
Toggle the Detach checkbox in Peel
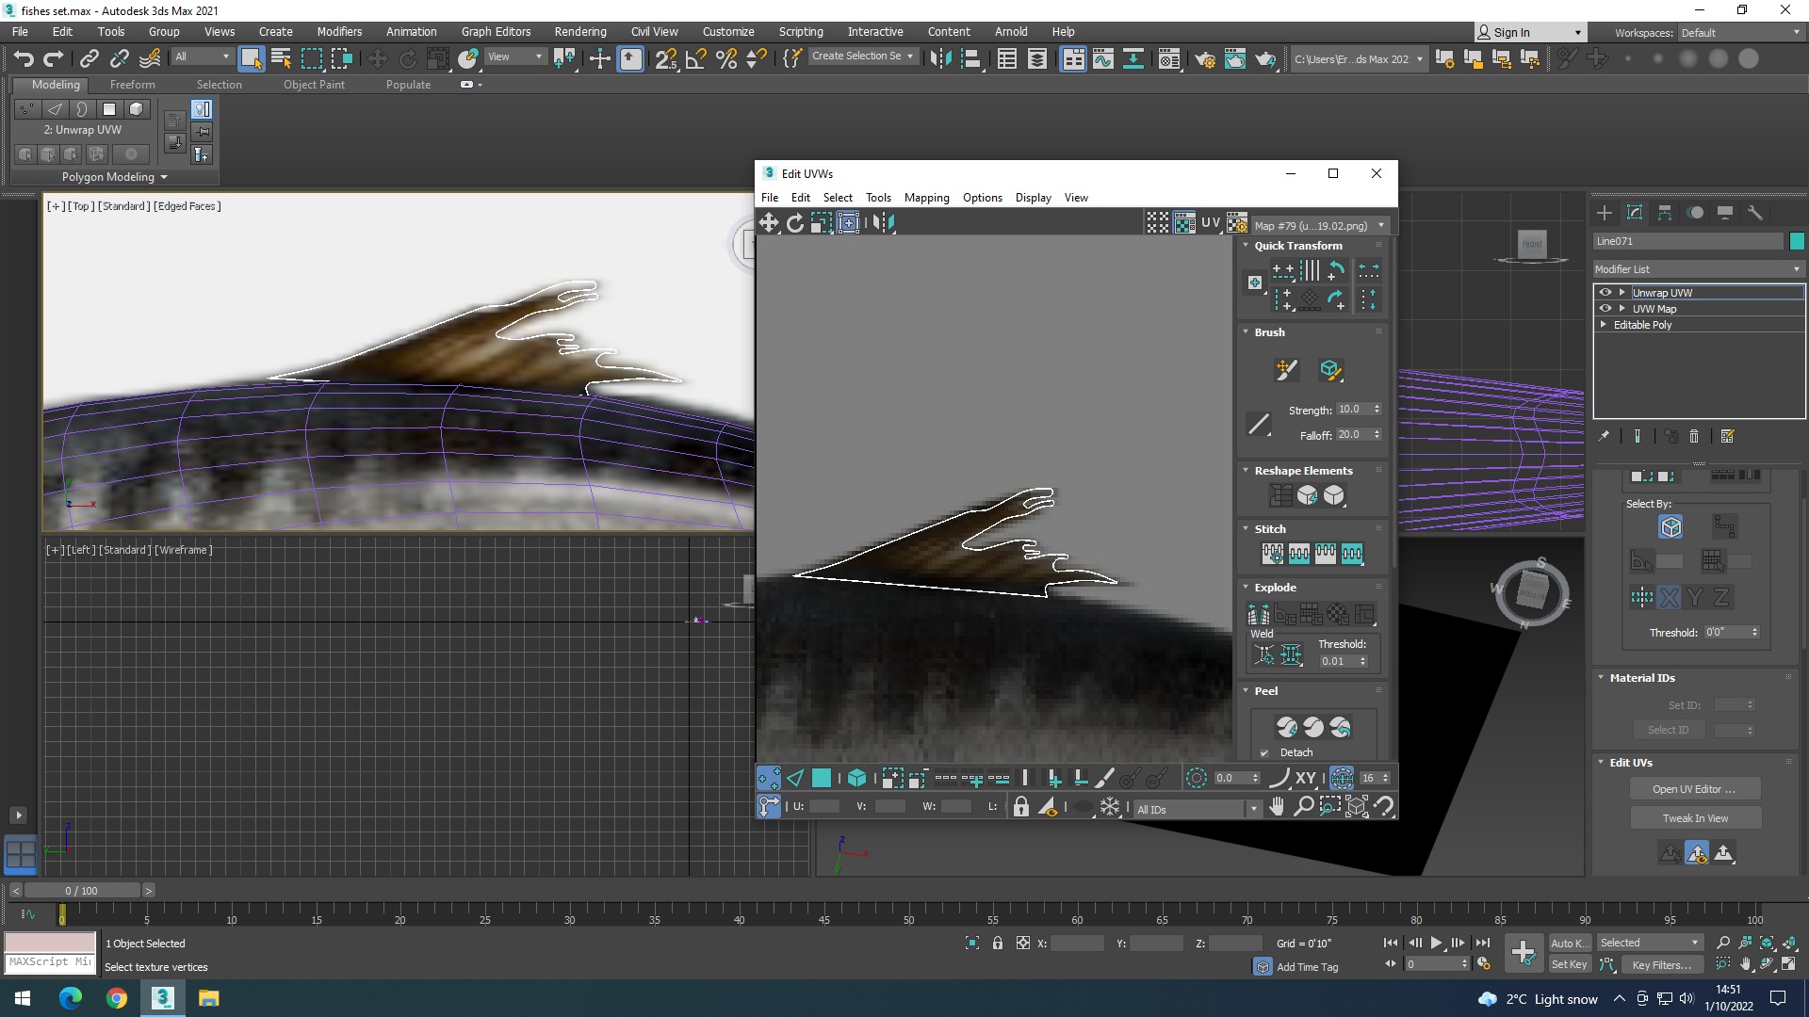tap(1264, 752)
